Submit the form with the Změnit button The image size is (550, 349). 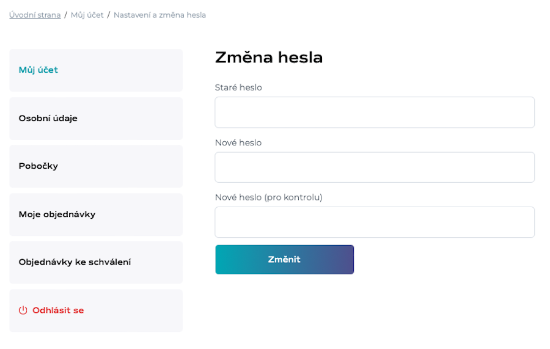tap(284, 260)
